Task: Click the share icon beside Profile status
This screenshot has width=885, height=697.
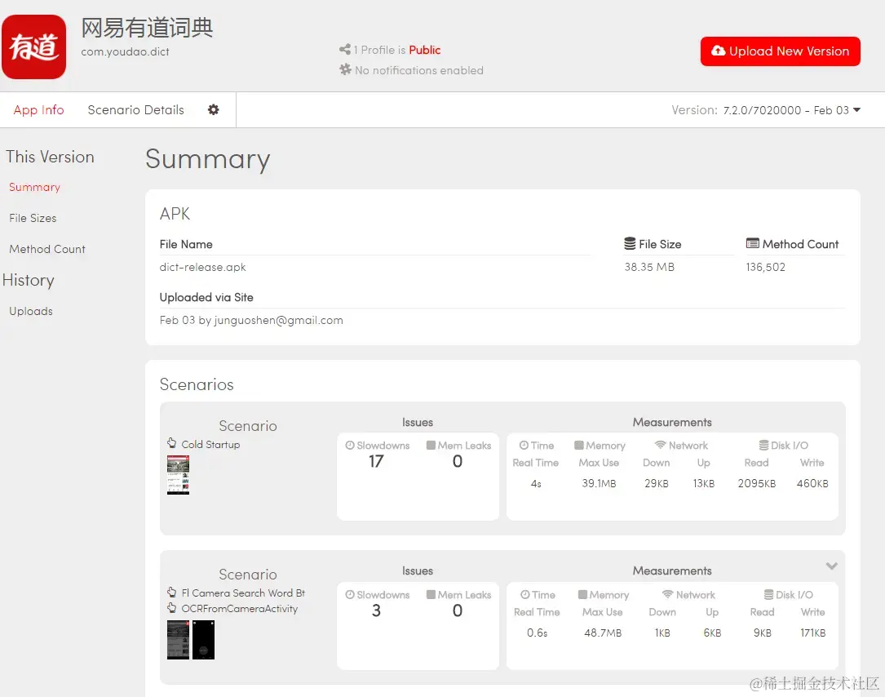Action: [345, 50]
